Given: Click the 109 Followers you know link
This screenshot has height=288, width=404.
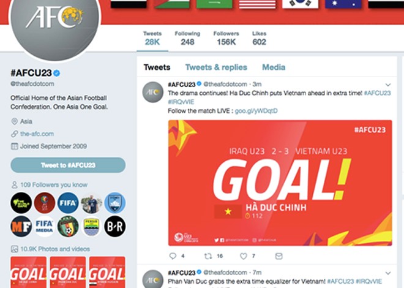Looking at the screenshot, I should point(54,184).
